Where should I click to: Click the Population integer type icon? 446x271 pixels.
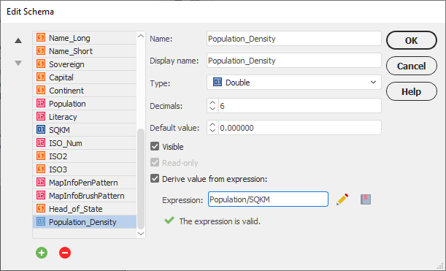(x=41, y=104)
